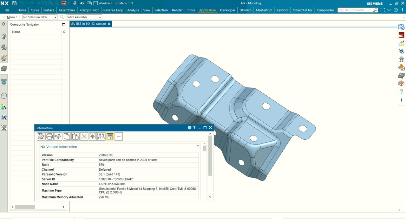Open the Composites tab
This screenshot has width=406, height=219.
coord(326,10)
